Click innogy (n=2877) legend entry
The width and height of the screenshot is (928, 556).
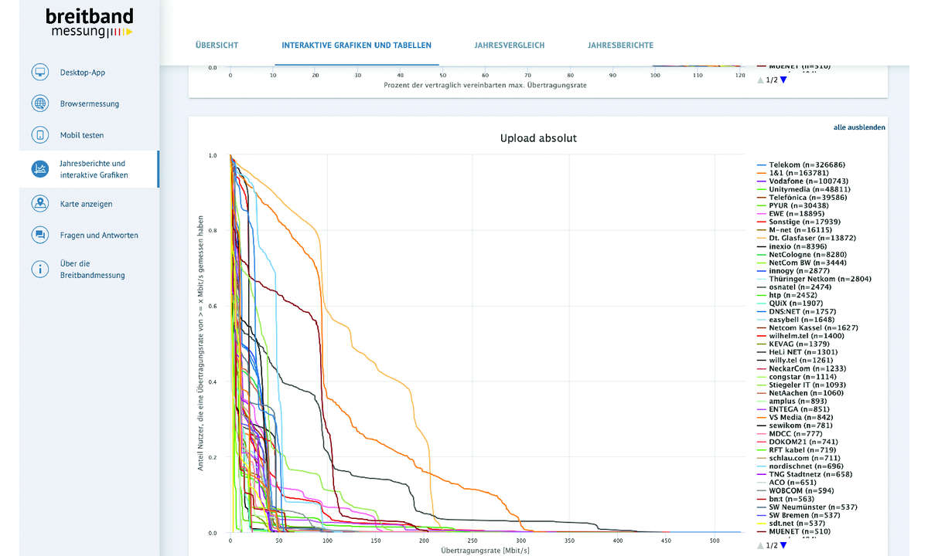pyautogui.click(x=793, y=270)
